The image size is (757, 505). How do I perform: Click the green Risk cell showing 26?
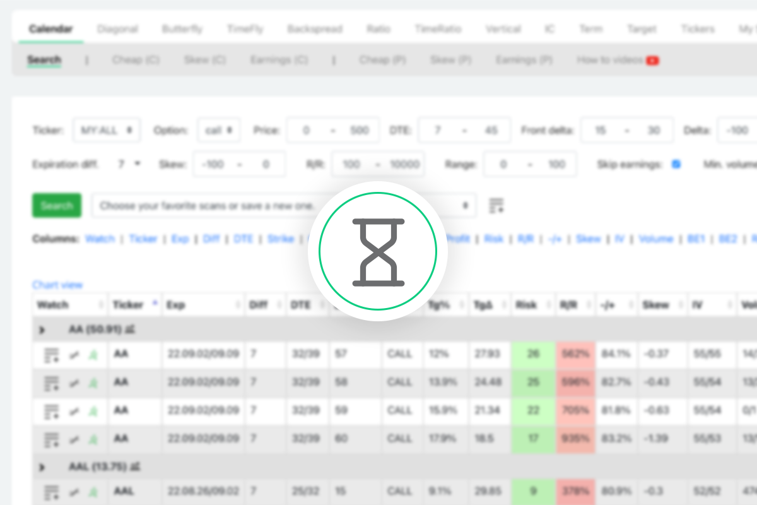(534, 355)
